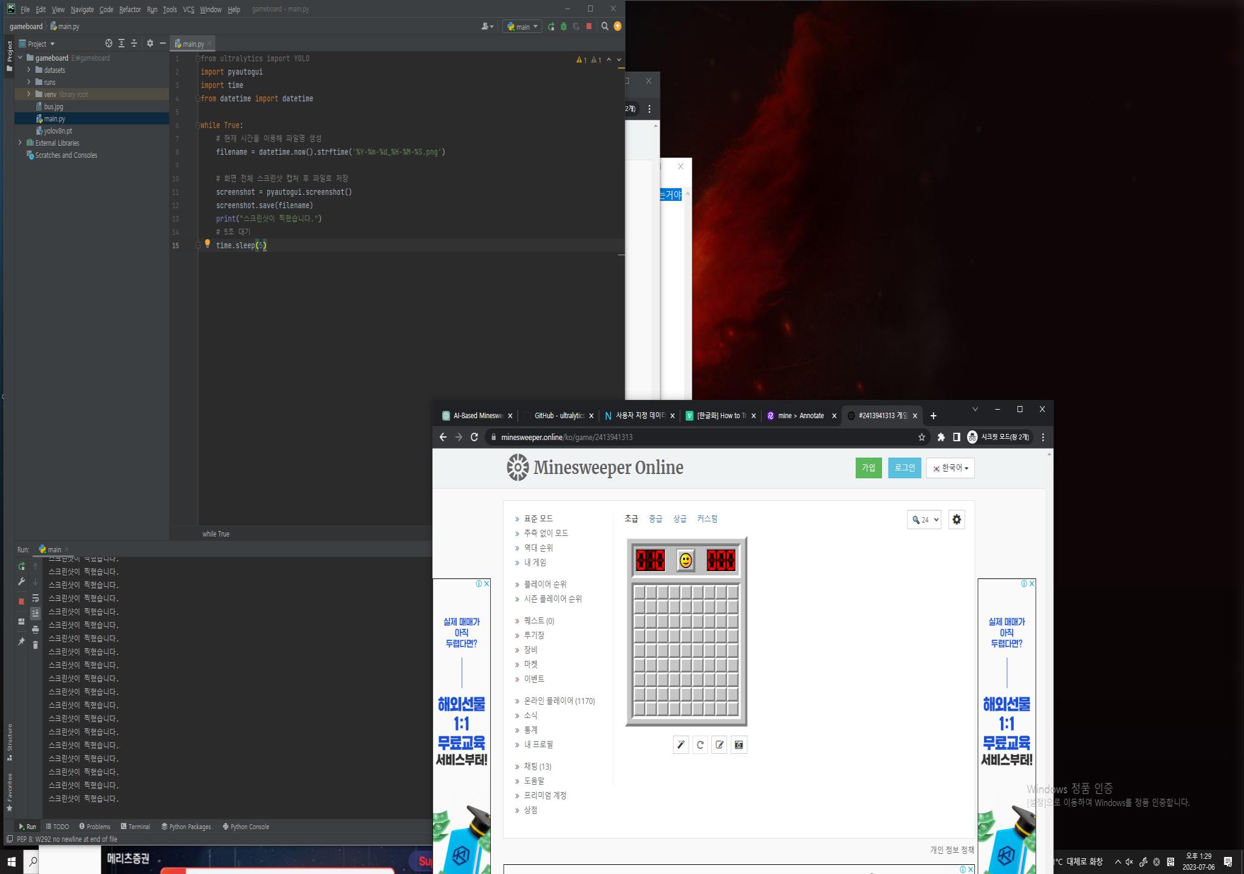Open the zoom level 24 dropdown
Image resolution: width=1244 pixels, height=874 pixels.
click(924, 520)
